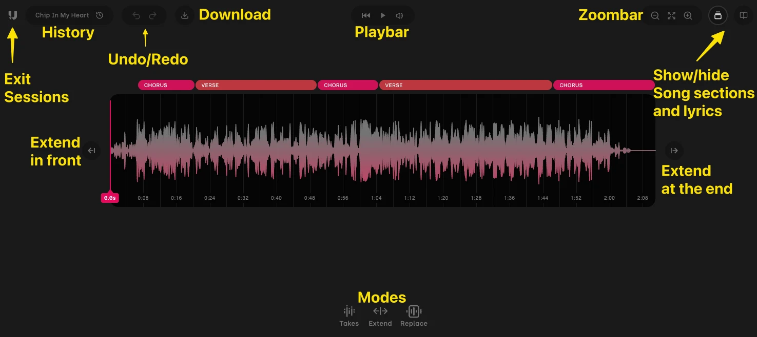Image resolution: width=757 pixels, height=337 pixels.
Task: Click the 1:36 time label
Action: tap(510, 198)
